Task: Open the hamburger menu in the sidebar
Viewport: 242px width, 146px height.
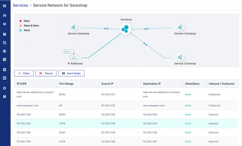Action: 4,6
